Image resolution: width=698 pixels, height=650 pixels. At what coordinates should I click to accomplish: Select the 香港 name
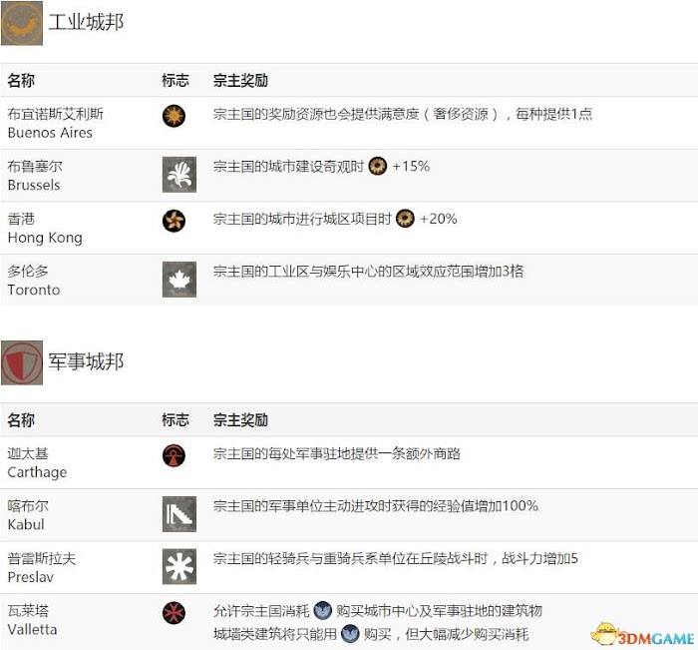pyautogui.click(x=21, y=219)
